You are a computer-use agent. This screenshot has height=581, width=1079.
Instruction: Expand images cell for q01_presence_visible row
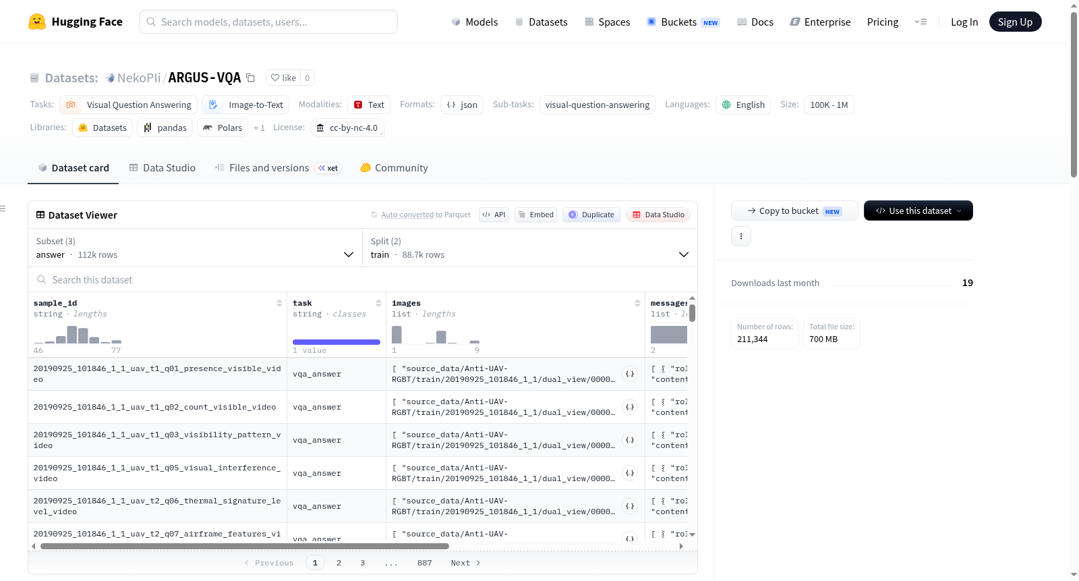tap(630, 374)
